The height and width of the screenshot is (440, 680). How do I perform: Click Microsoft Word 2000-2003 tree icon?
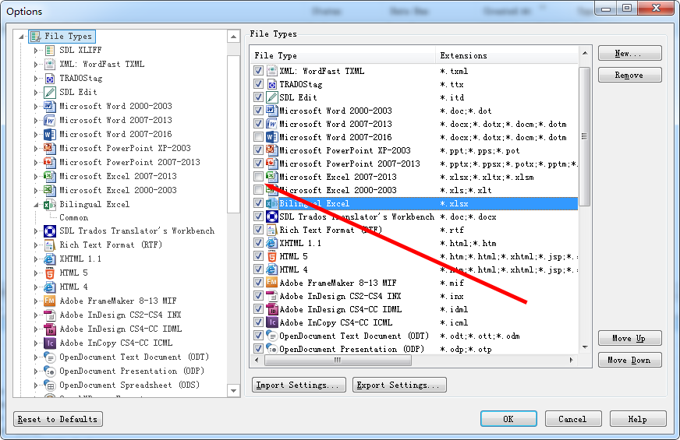50,106
